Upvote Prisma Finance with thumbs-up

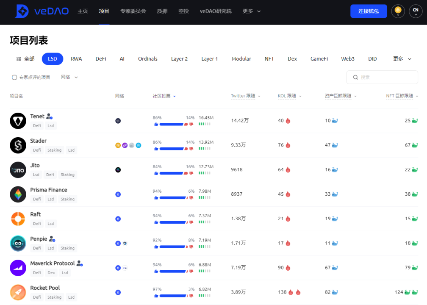156,198
